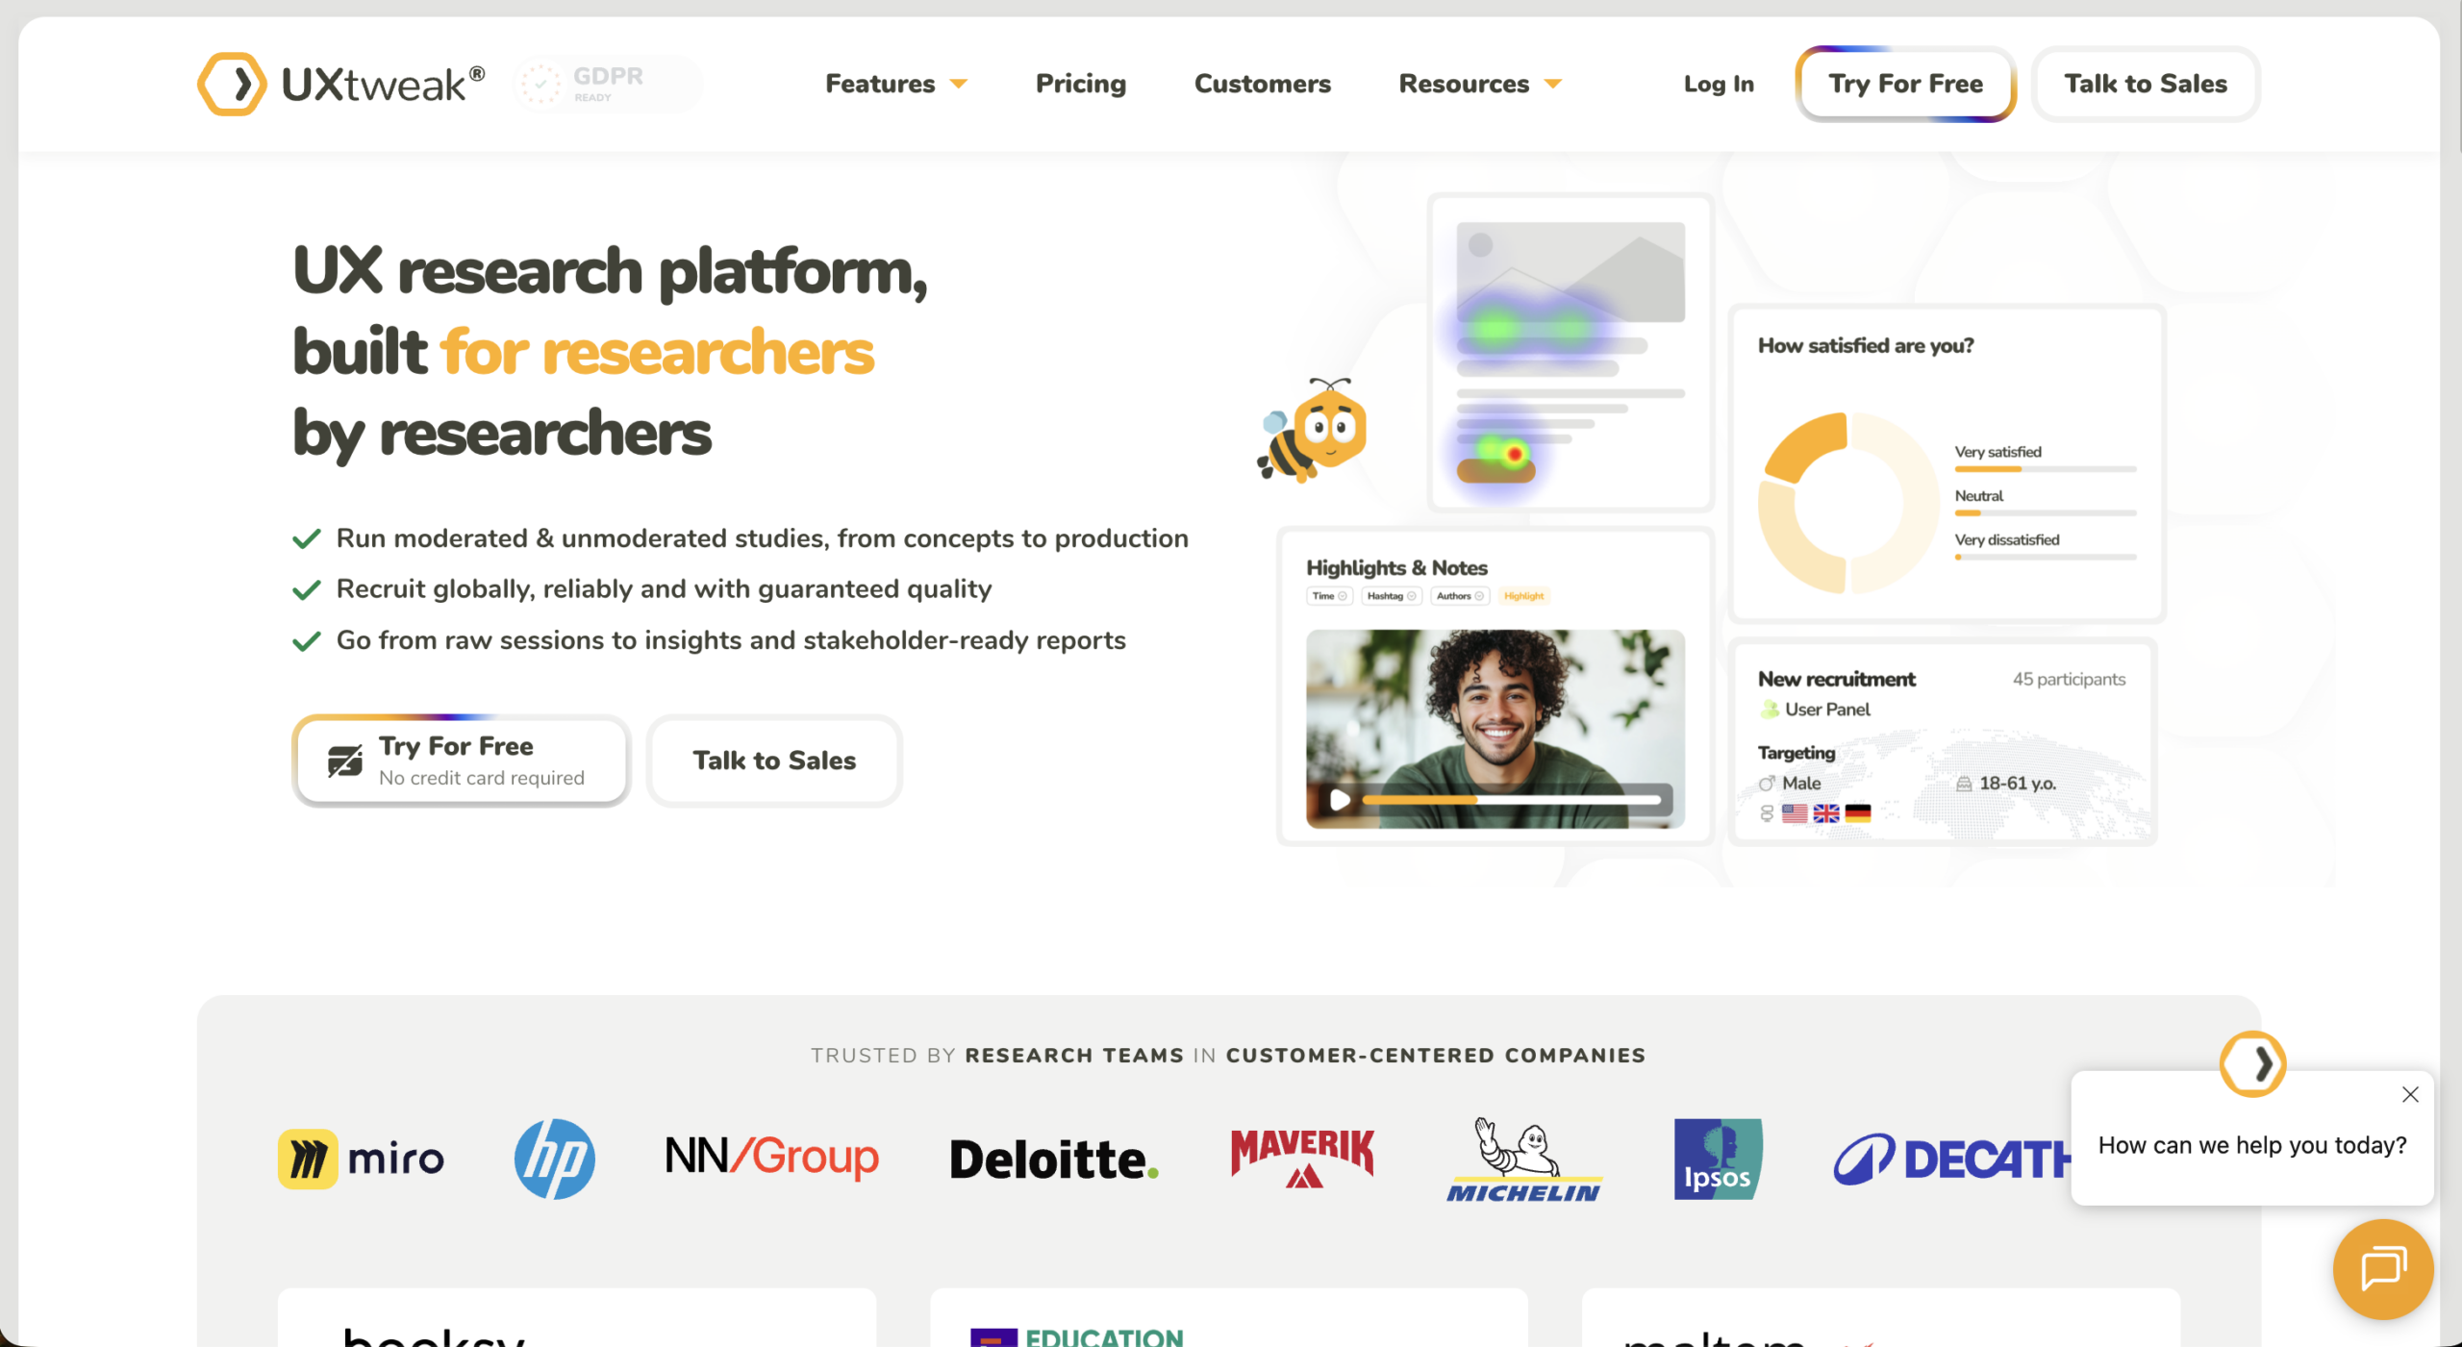Click the hero Talk to Sales button
The width and height of the screenshot is (2462, 1347).
(x=774, y=761)
